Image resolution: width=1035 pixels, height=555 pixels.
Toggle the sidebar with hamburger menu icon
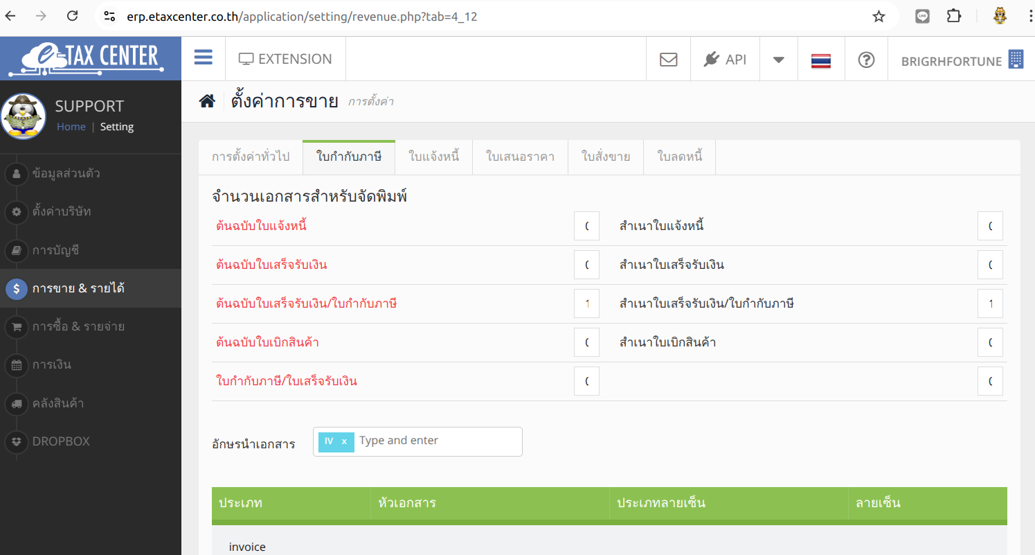click(x=204, y=58)
